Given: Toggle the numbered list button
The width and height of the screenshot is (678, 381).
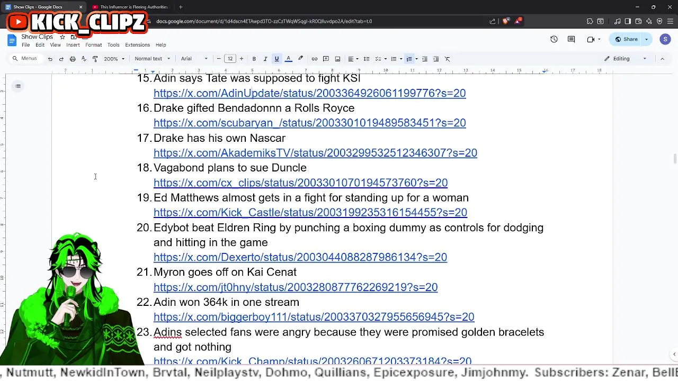Looking at the screenshot, I should point(408,59).
